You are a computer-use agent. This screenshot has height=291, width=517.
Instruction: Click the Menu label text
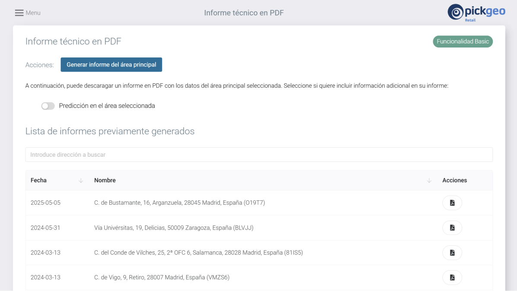point(33,13)
